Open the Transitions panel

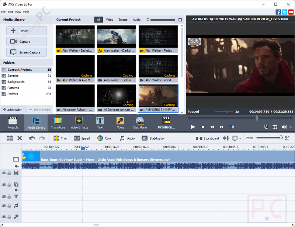point(58,123)
